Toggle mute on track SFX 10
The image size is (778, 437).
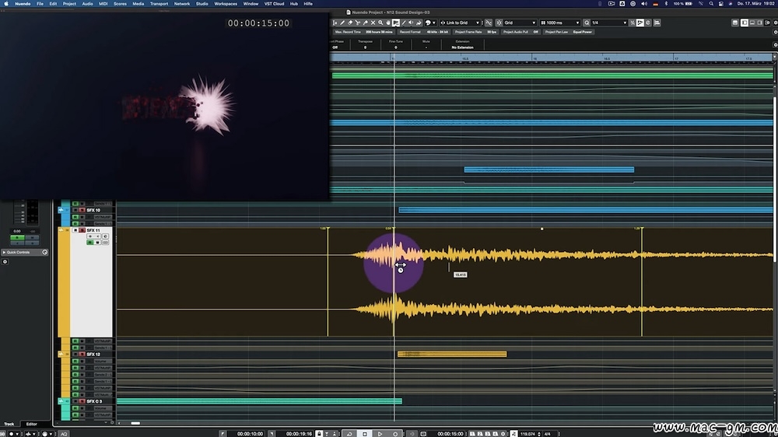pos(75,210)
